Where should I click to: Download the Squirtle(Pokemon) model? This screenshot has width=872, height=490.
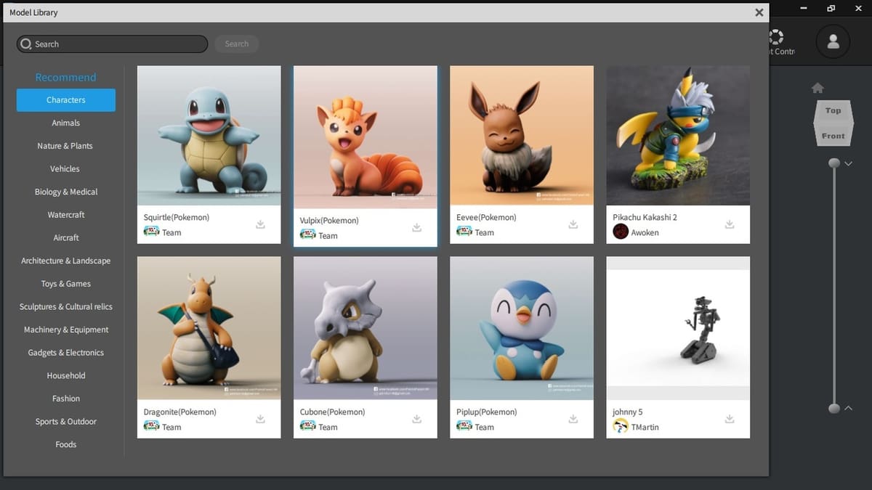coord(260,224)
